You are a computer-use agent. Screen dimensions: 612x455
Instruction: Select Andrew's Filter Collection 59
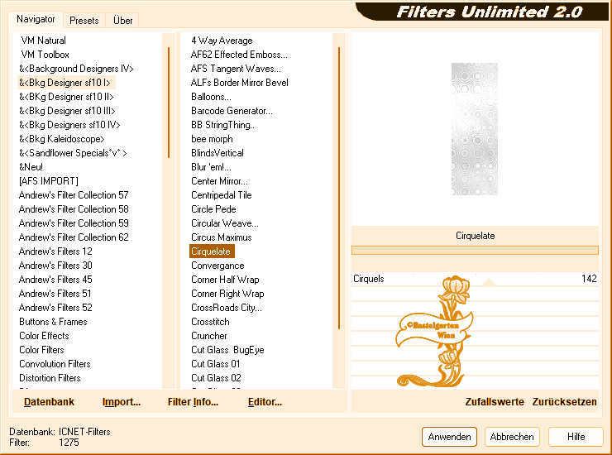74,223
